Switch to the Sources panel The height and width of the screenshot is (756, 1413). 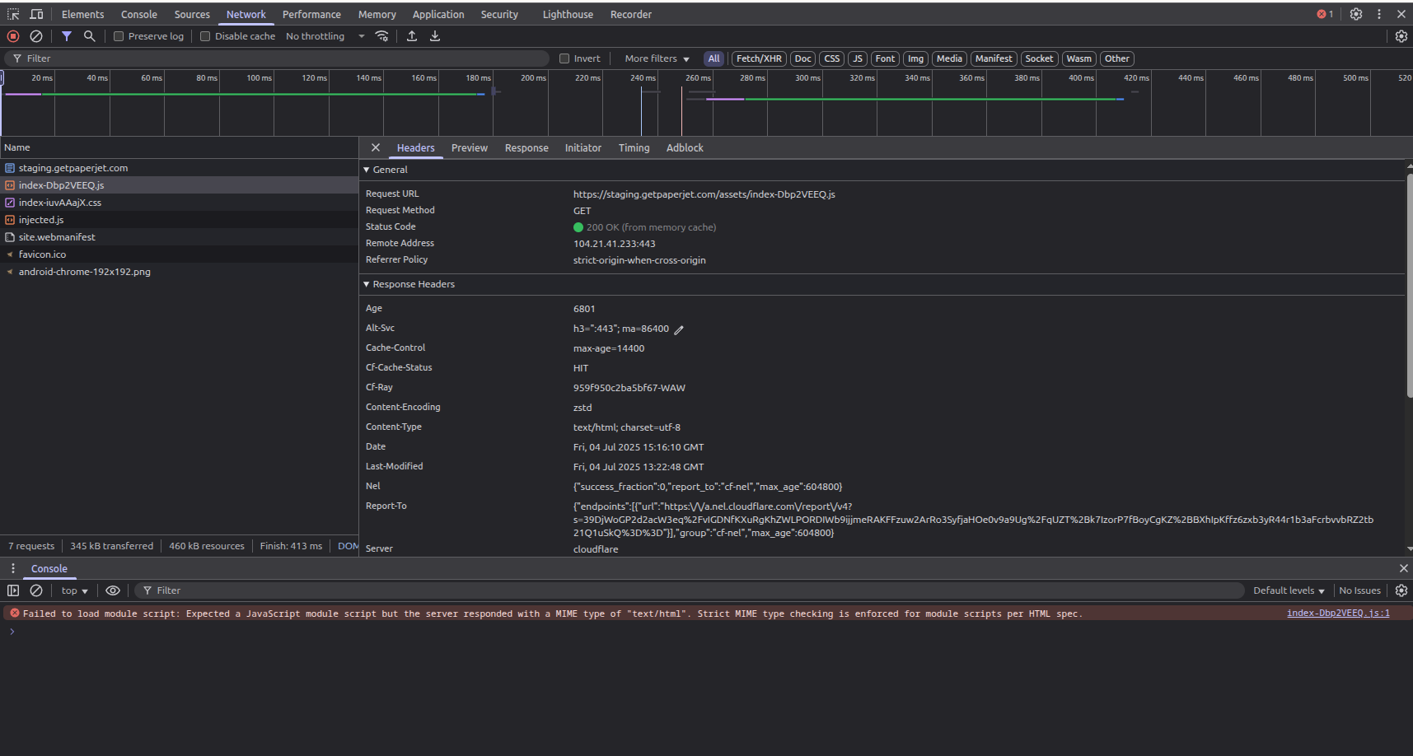click(x=192, y=14)
